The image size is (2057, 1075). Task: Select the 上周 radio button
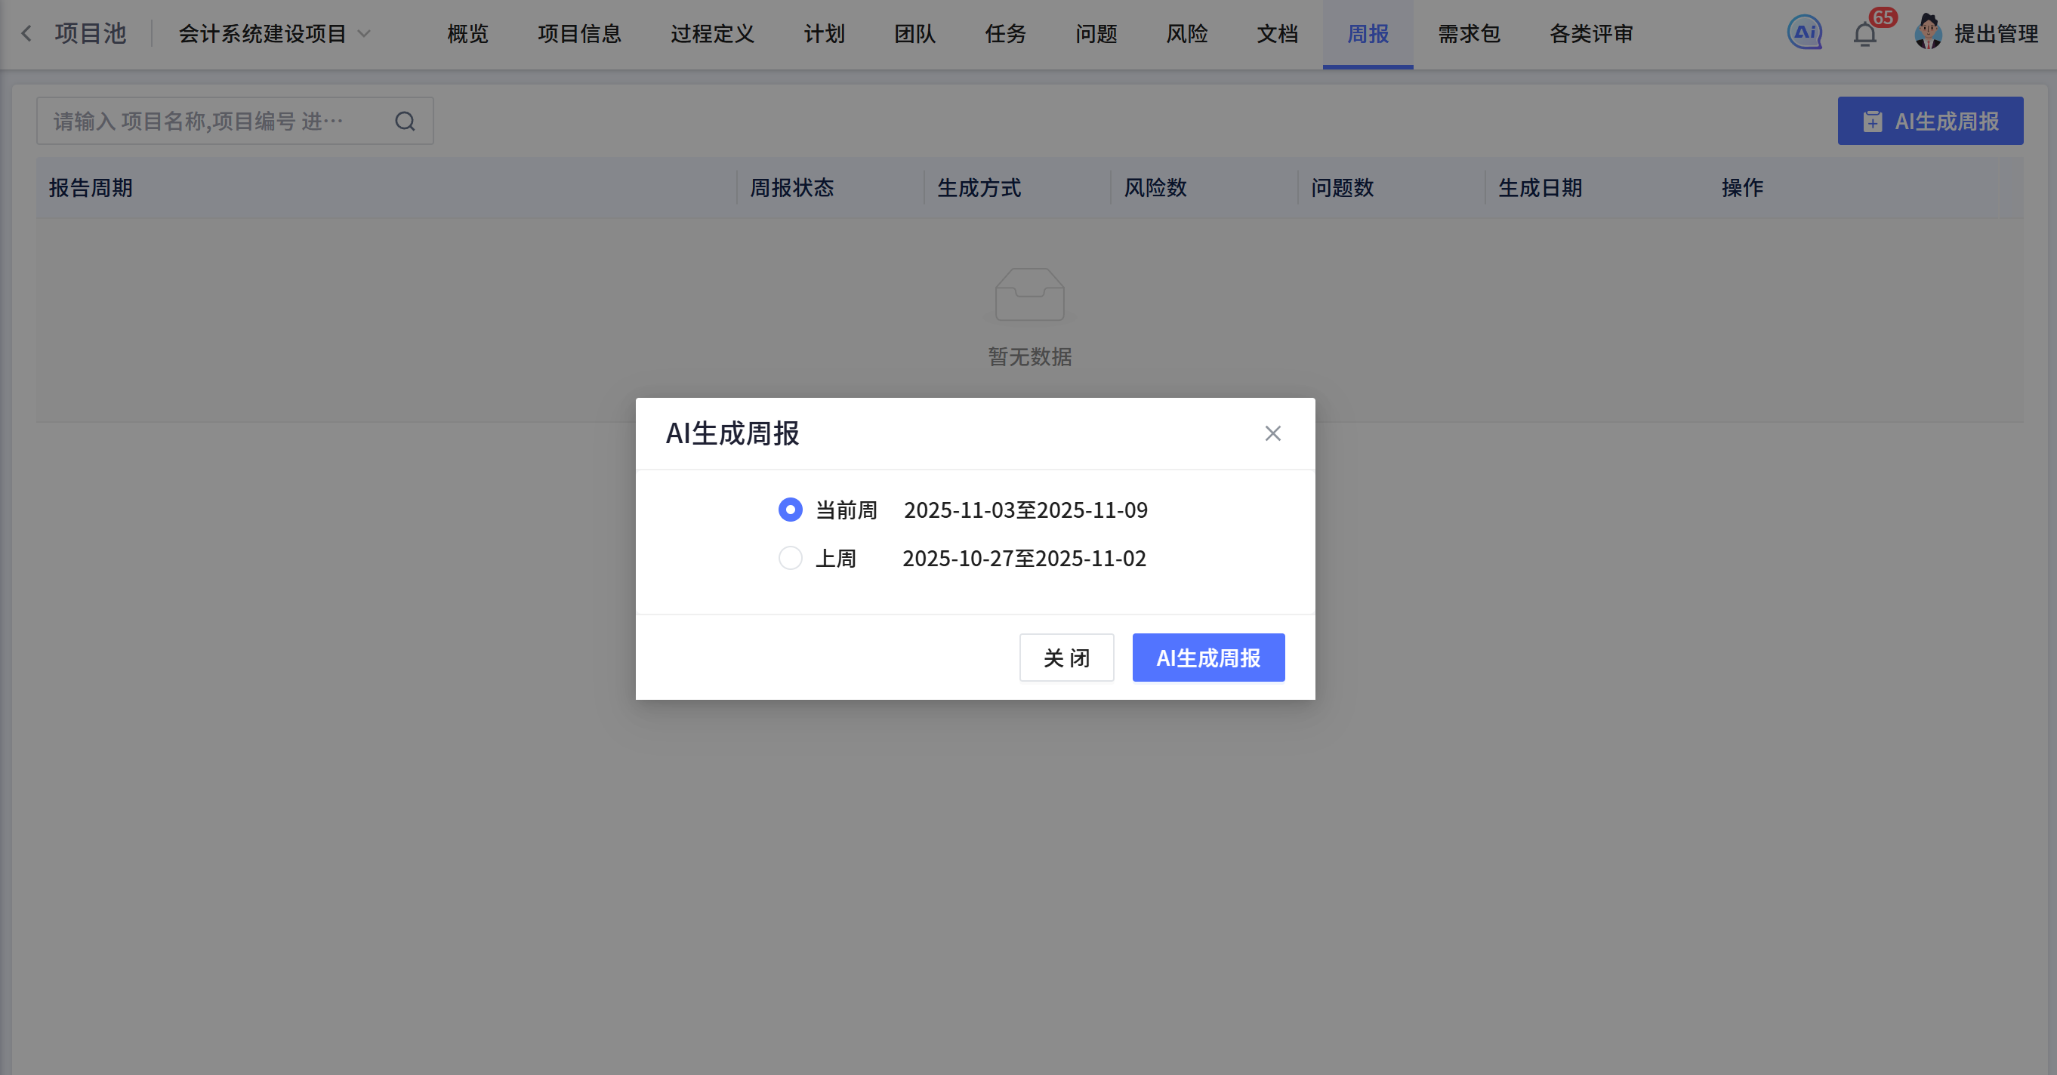(x=791, y=558)
